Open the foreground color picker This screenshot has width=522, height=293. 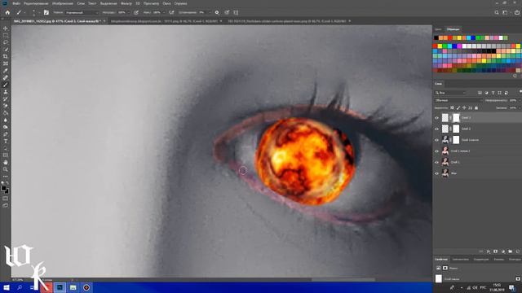[3, 188]
